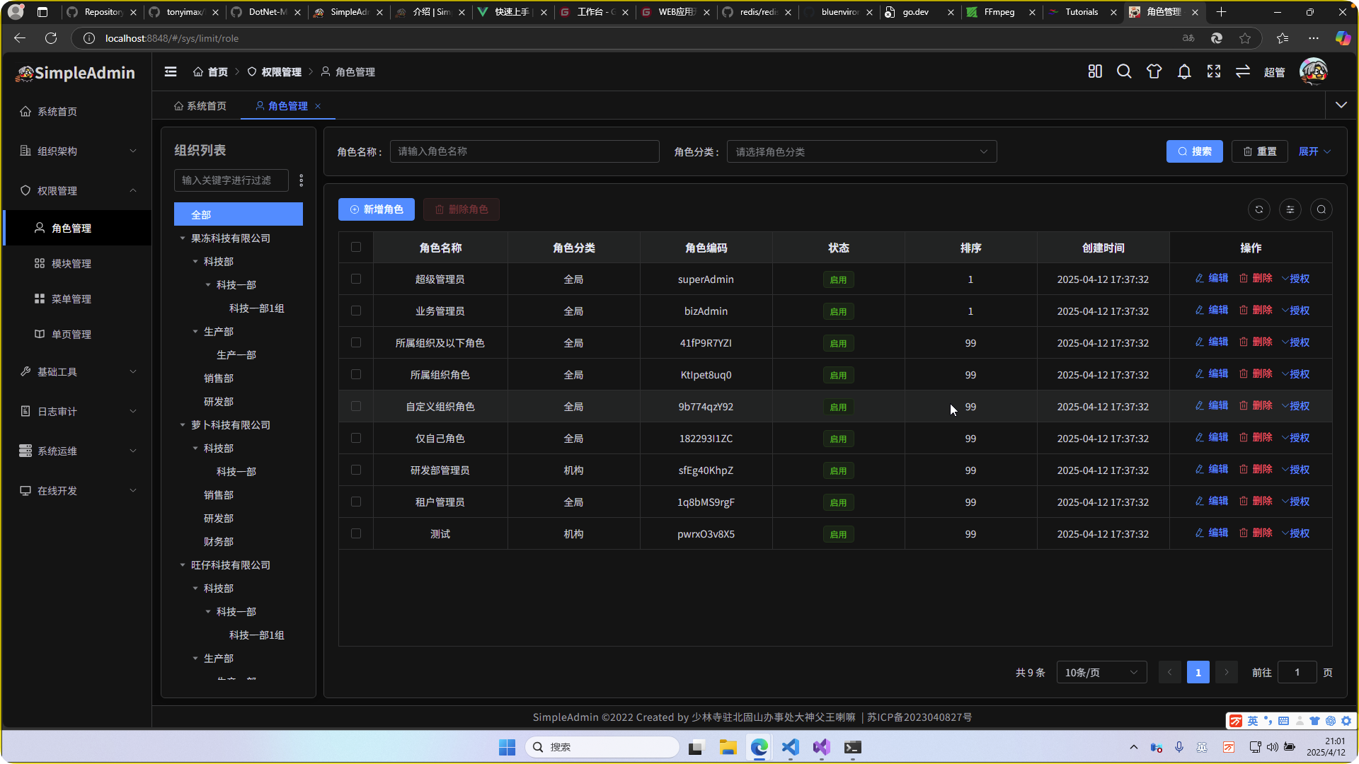This screenshot has height=764, width=1359.
Task: Open the 10条/页 page size dropdown
Action: click(1101, 672)
